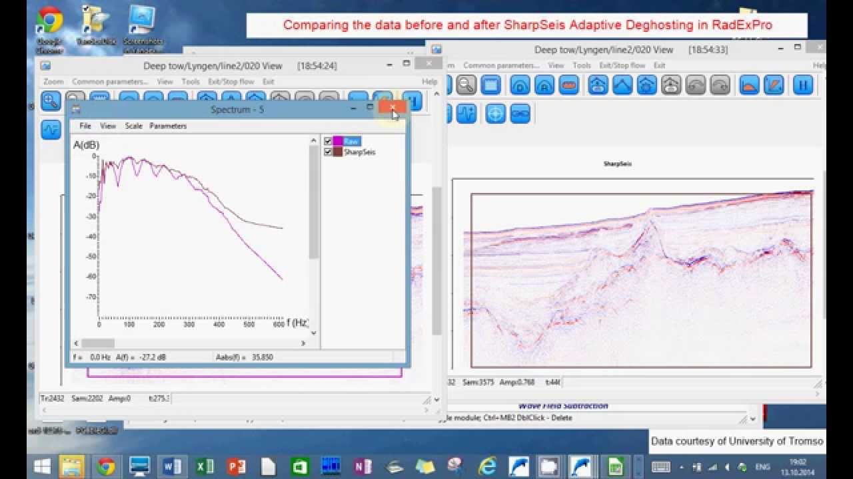Click the magenta Raw color swatch
Image resolution: width=853 pixels, height=479 pixels.
point(338,141)
